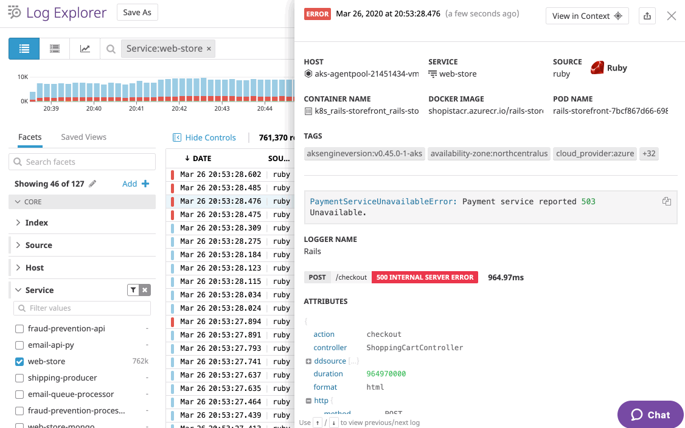Clear Service facet with the x icon

tap(145, 290)
